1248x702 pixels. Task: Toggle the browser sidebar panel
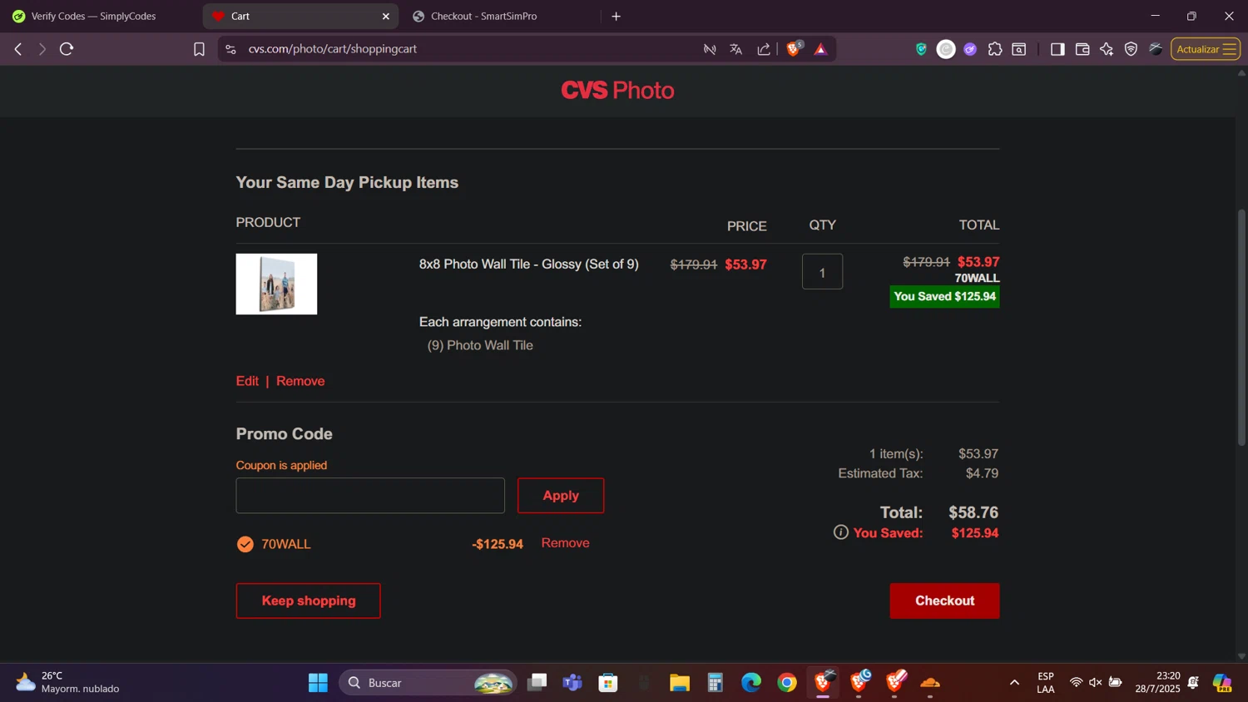1057,49
